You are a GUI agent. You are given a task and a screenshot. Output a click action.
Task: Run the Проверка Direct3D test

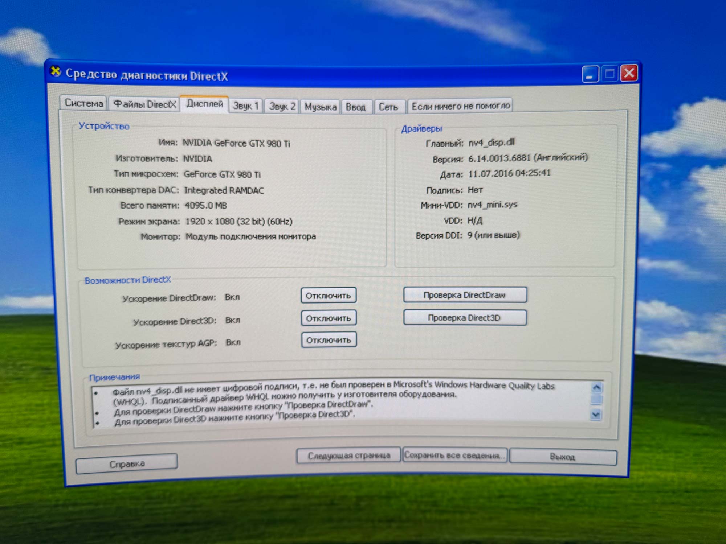465,318
